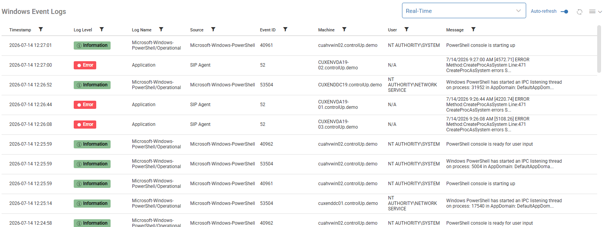Image resolution: width=603 pixels, height=227 pixels.
Task: Sort by Log Name column header
Action: (142, 30)
